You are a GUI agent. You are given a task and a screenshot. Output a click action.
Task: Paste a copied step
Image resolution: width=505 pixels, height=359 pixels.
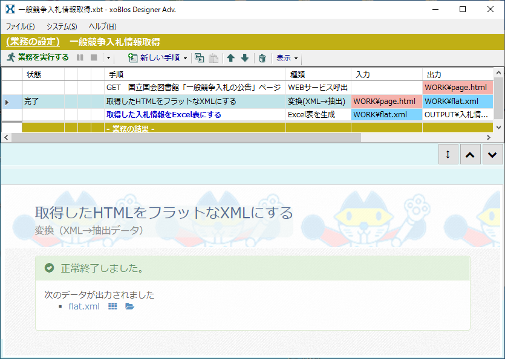pyautogui.click(x=213, y=57)
